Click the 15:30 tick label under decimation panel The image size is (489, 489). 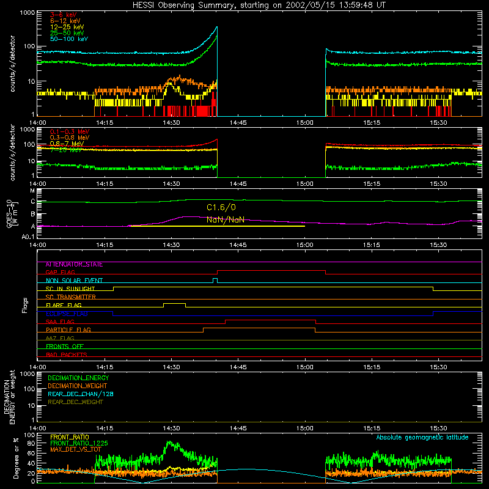438,428
